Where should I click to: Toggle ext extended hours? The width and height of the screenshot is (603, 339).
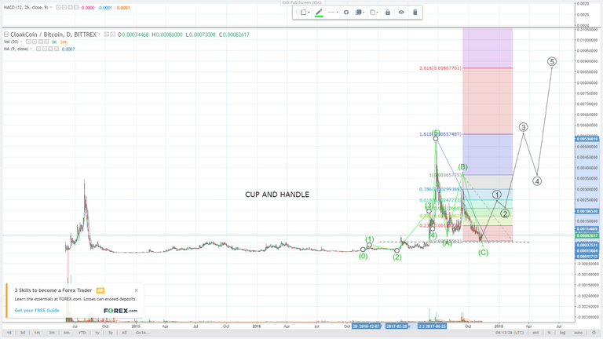pos(535,333)
